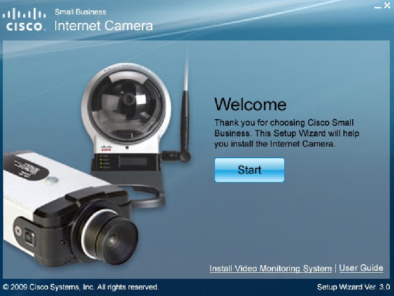394x296 pixels.
Task: Minimize the Setup Wizard window
Action: (377, 7)
